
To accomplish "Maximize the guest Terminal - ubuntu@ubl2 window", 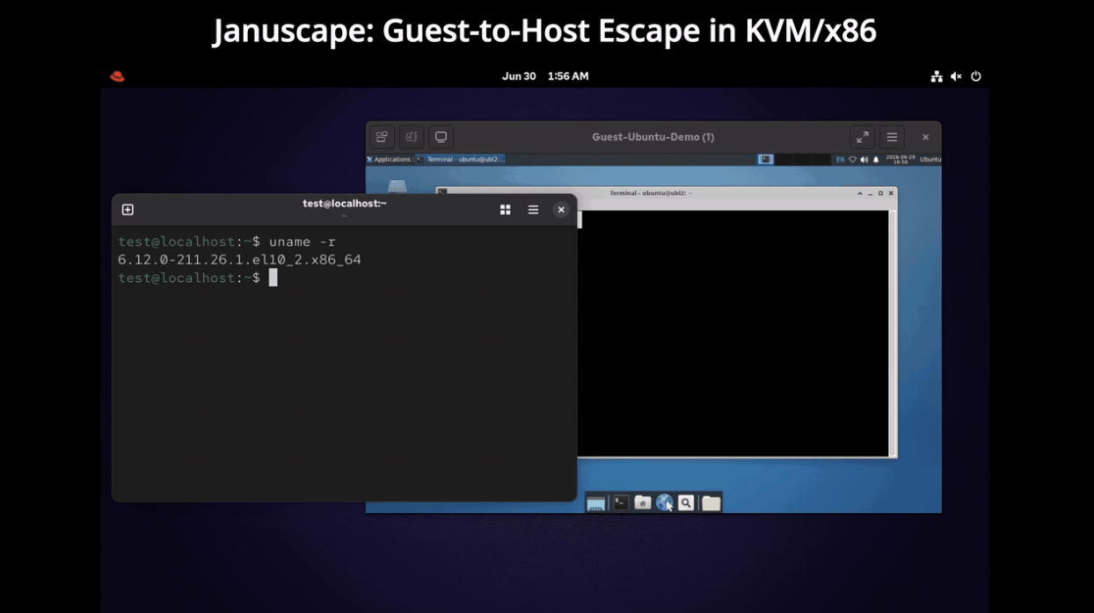I will (880, 193).
